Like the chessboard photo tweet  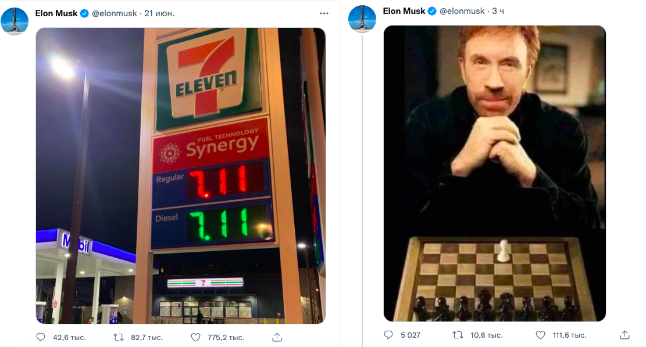540,335
